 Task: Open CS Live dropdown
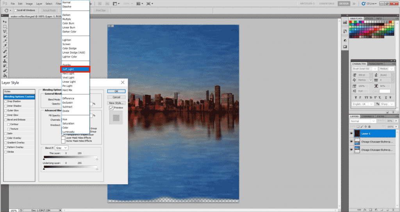[369, 4]
